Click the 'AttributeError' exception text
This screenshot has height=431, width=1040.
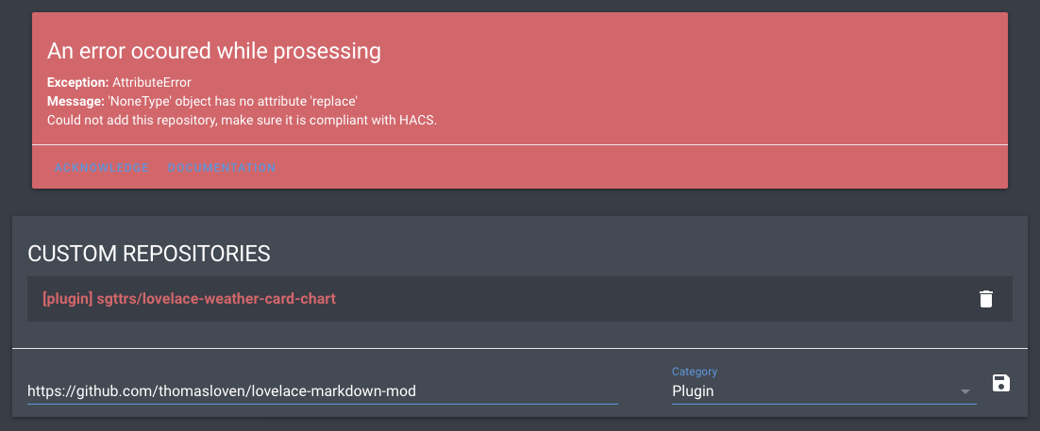(152, 83)
